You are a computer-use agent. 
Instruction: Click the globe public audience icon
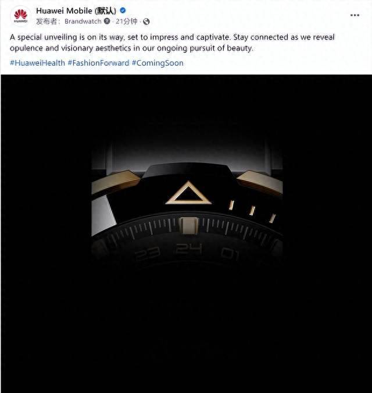click(x=146, y=22)
